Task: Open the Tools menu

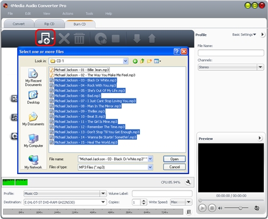Action: 90,13
